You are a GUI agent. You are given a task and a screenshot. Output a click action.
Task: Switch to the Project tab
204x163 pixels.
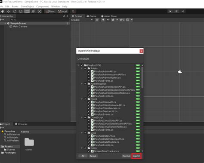click(x=5, y=124)
